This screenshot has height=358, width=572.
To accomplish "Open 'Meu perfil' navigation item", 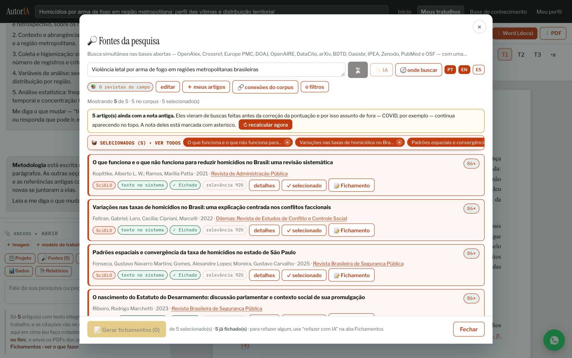I will (549, 12).
